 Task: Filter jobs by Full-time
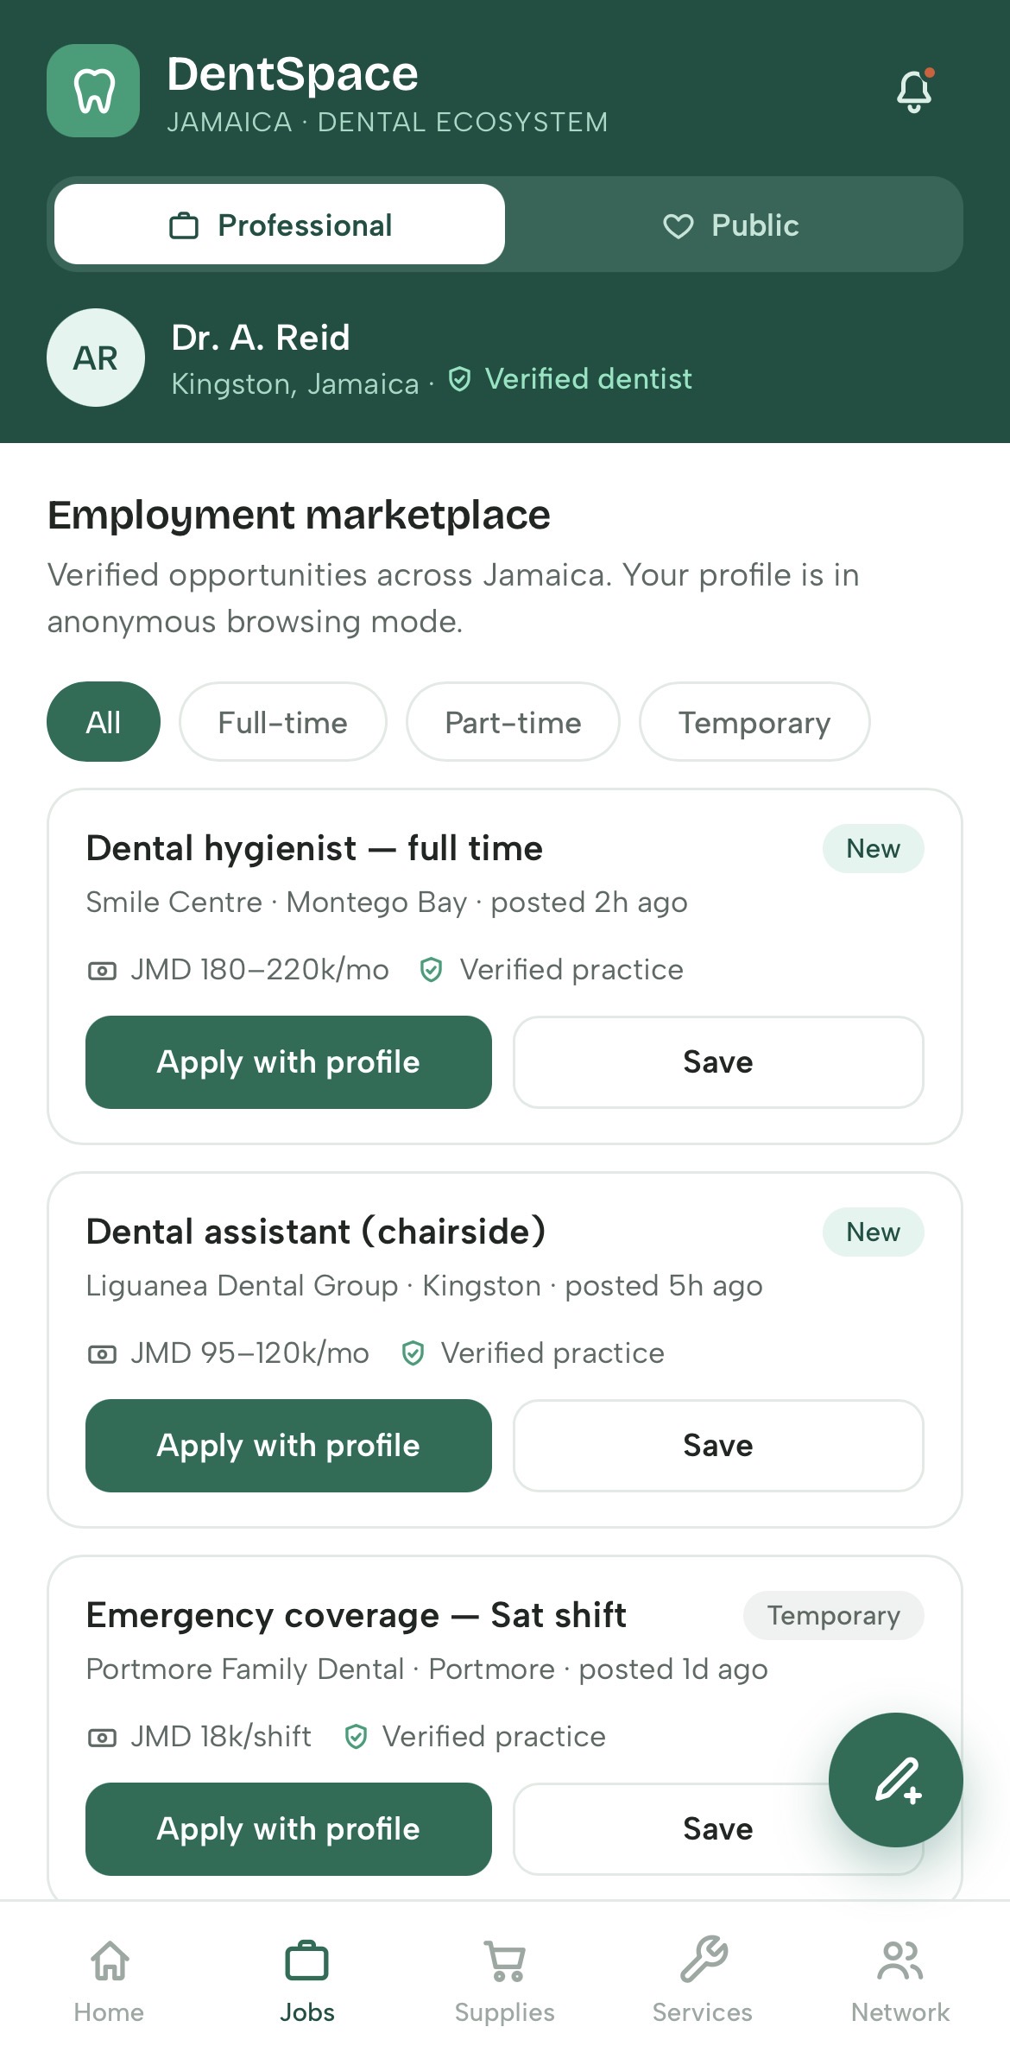(x=282, y=722)
